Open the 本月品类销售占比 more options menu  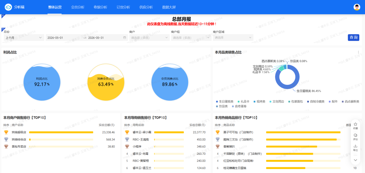[x=358, y=52]
